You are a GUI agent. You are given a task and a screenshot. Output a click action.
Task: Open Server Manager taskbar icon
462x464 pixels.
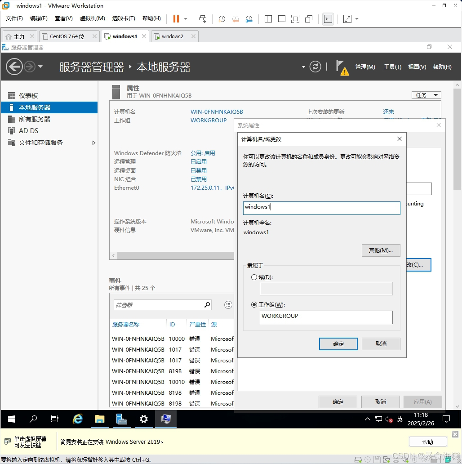pos(121,419)
